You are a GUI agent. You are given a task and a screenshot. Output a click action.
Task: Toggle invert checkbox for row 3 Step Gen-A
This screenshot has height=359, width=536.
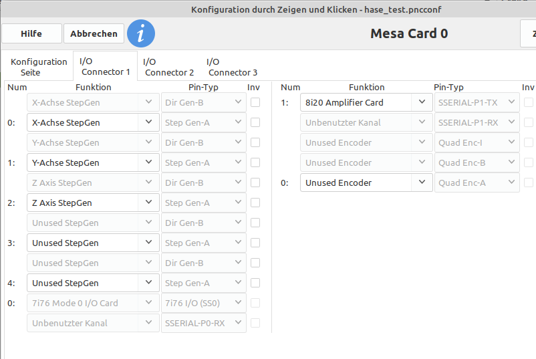click(255, 243)
